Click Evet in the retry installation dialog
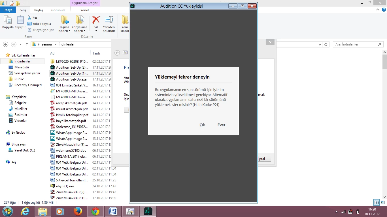The height and width of the screenshot is (217, 387). 221,125
